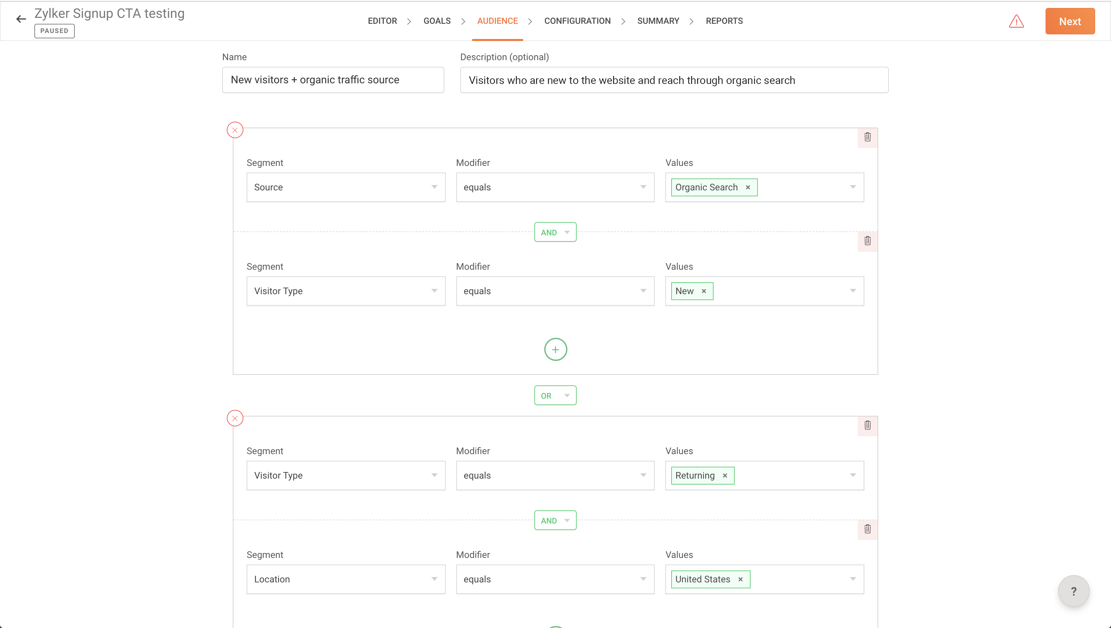Click the orange Next button
Screen dimensions: 1111x628
1070,21
